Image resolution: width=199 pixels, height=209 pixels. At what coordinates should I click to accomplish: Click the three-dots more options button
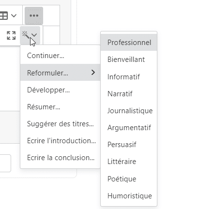tap(34, 15)
